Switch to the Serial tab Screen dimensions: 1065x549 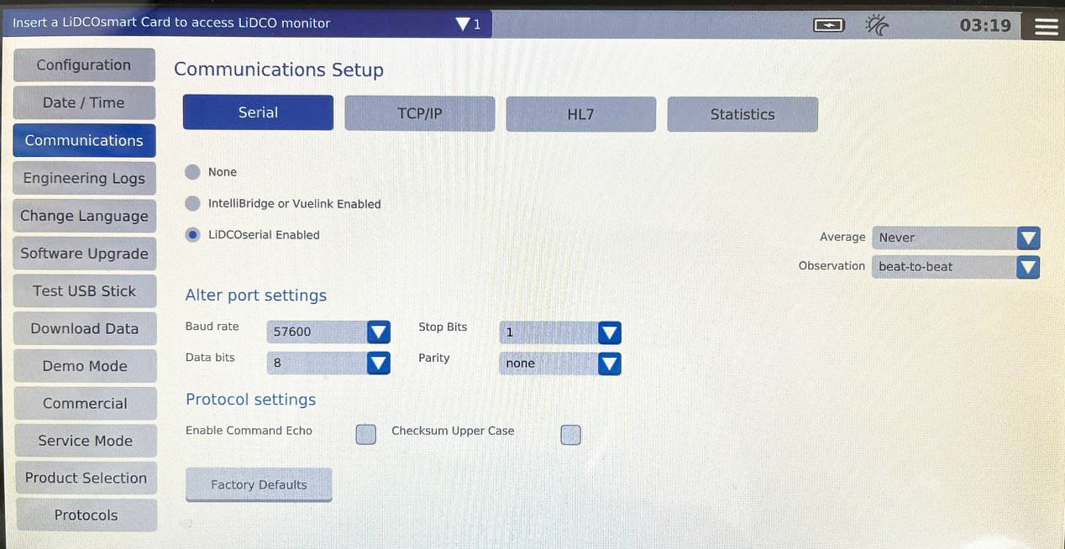click(258, 112)
